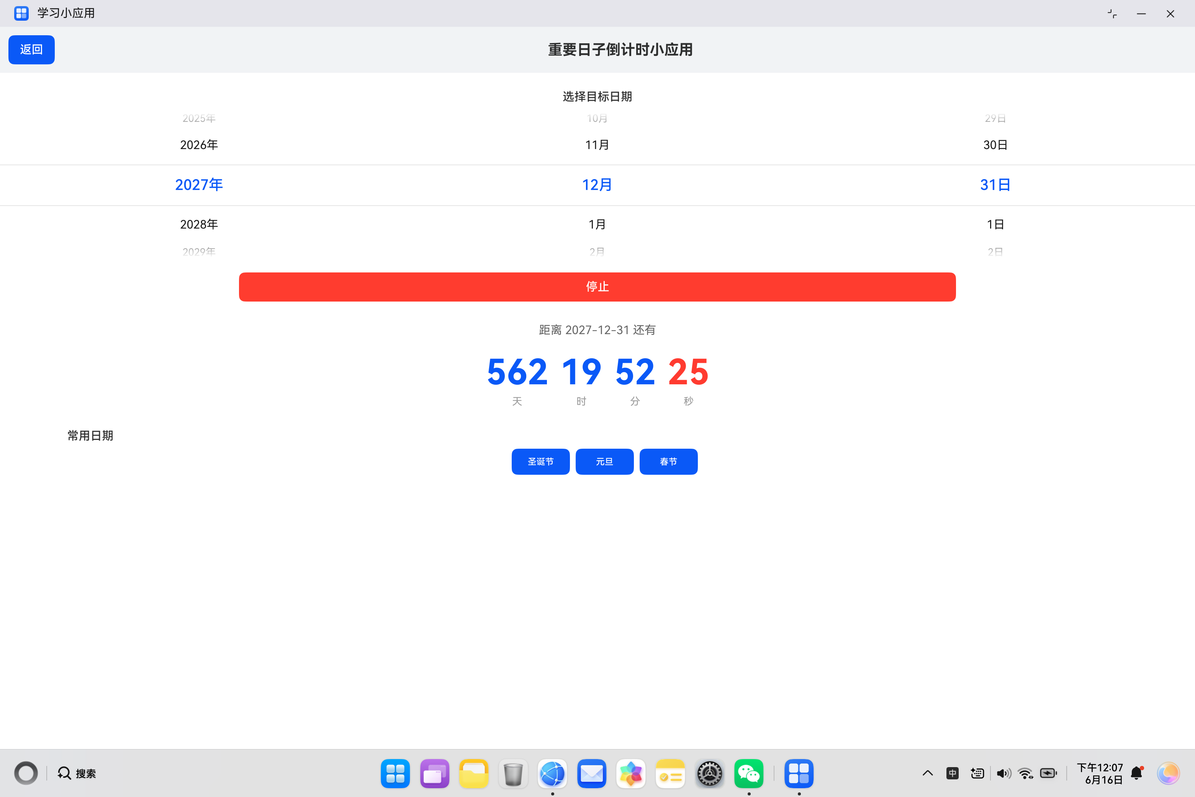Open the WeChat dock icon
This screenshot has height=797, width=1195.
(749, 773)
